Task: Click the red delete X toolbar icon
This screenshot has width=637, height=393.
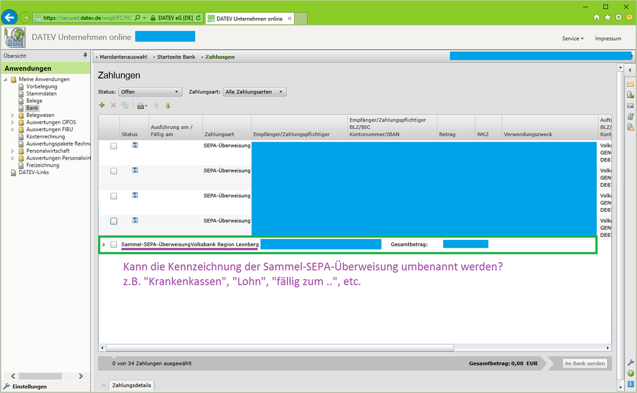Action: click(113, 105)
